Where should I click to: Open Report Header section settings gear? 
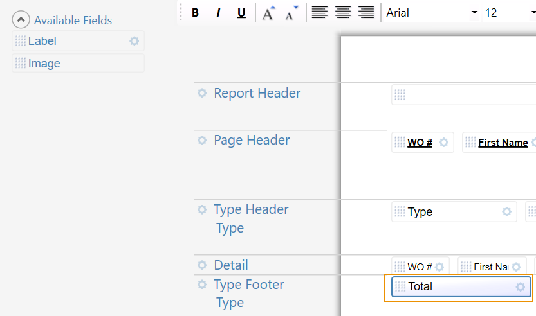(x=202, y=93)
